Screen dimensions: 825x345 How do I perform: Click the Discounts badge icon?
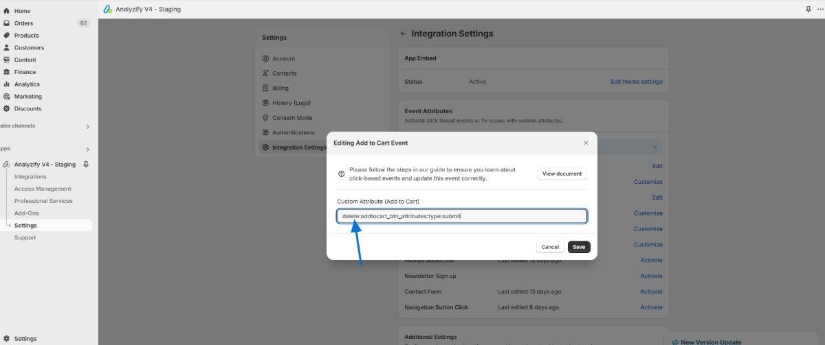click(7, 108)
